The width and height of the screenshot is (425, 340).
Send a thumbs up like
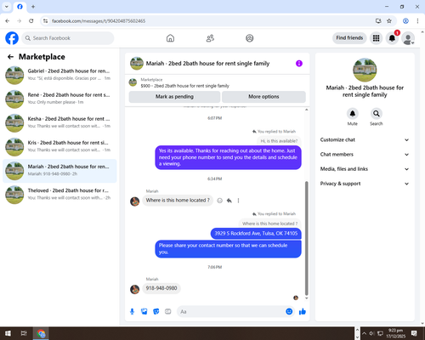click(x=303, y=312)
